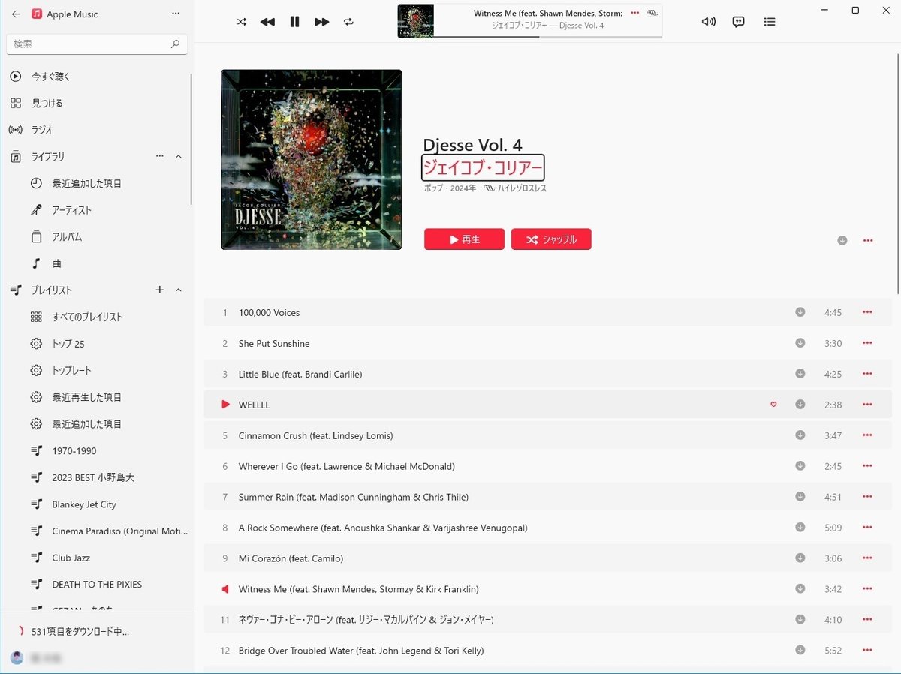Viewport: 901px width, 674px height.
Task: Open more options for Witness Me
Action: [x=867, y=589]
